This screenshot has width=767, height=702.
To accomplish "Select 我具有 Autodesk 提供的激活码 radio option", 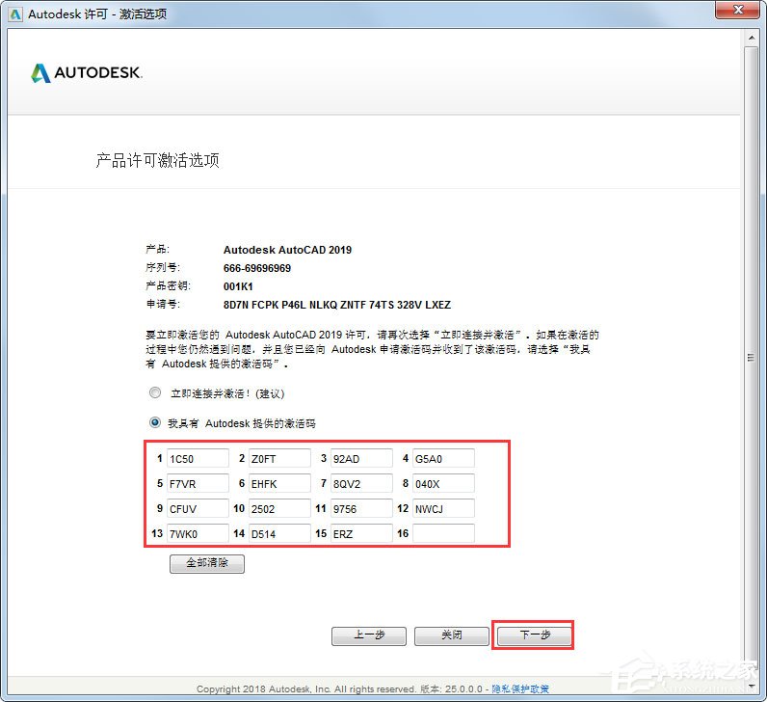I will [x=155, y=422].
